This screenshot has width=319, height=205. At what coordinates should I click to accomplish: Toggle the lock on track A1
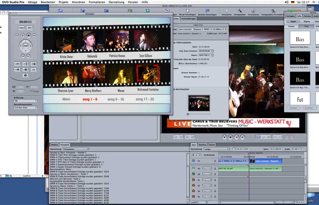(x=215, y=168)
